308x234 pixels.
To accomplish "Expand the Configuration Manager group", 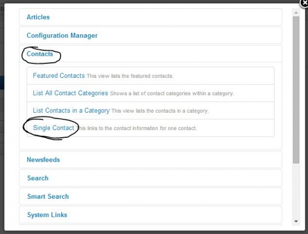I will (62, 35).
